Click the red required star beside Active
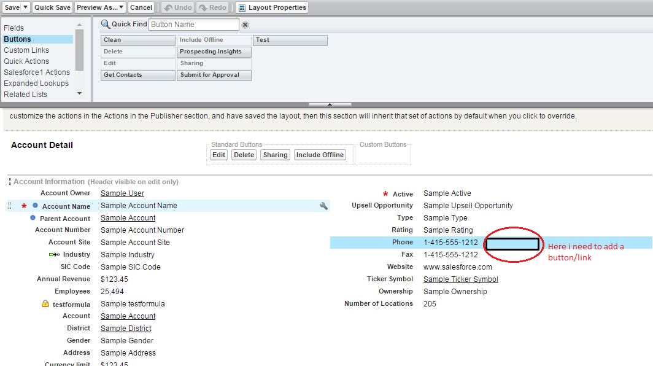The width and height of the screenshot is (653, 366). tap(385, 193)
